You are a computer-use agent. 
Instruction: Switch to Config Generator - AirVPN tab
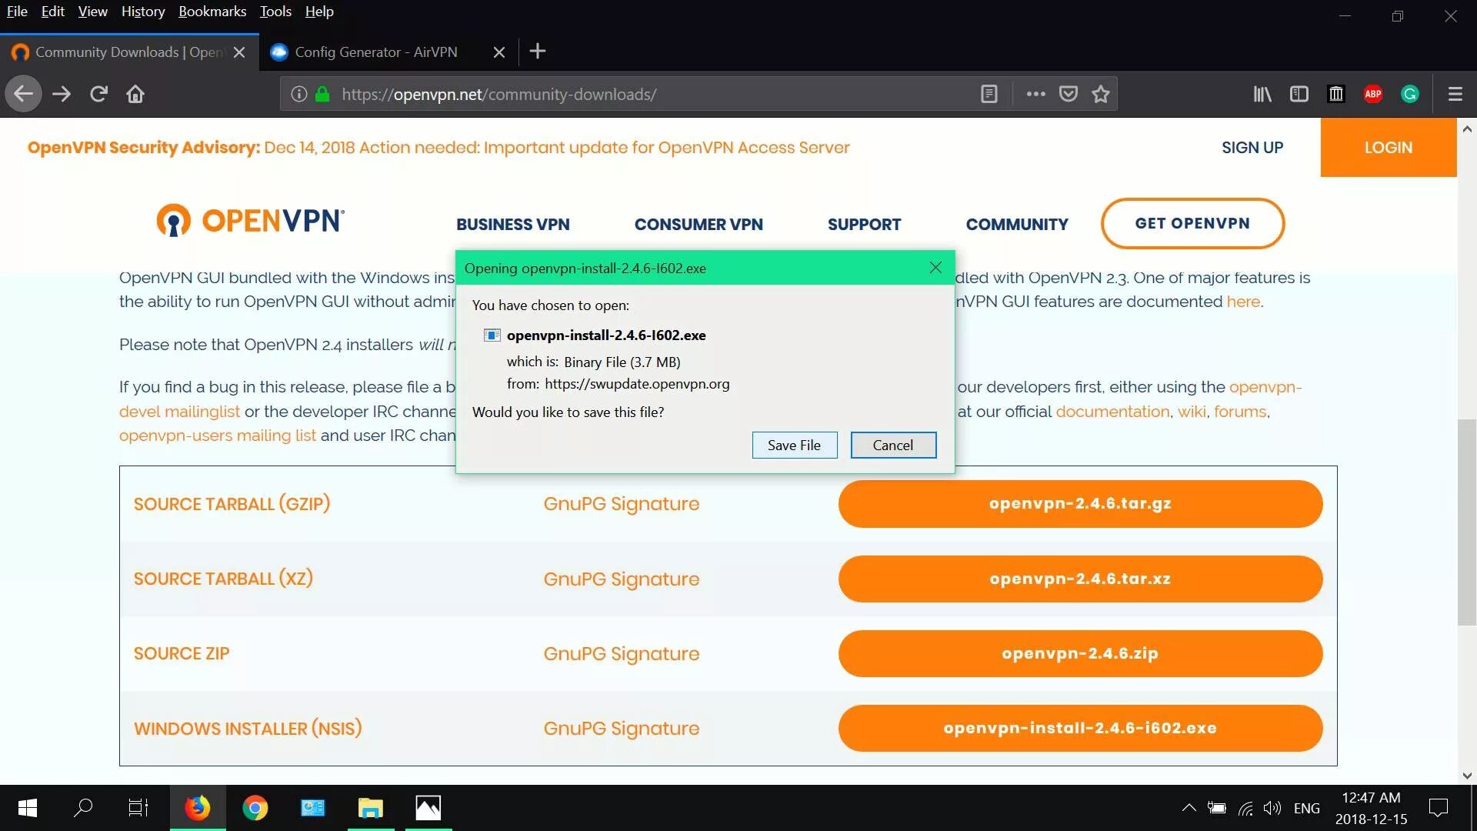pos(376,52)
